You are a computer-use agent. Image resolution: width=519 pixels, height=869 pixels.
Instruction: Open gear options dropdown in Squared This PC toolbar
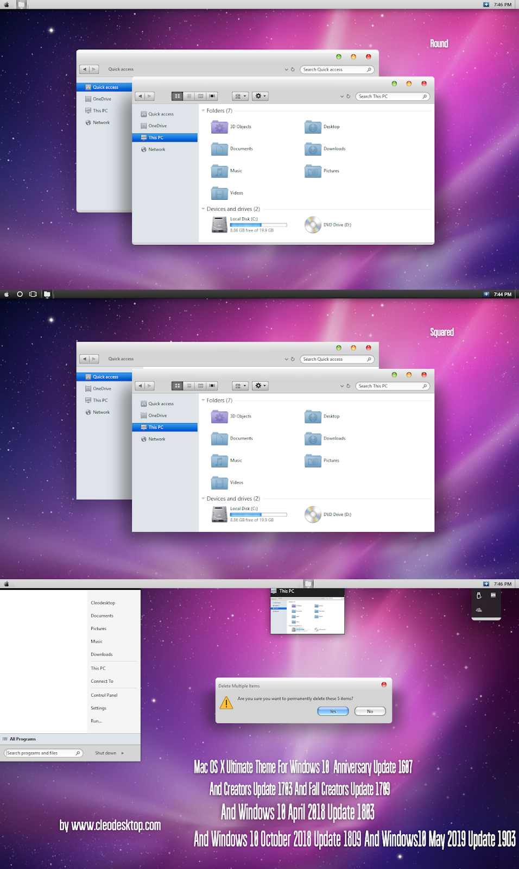(261, 386)
